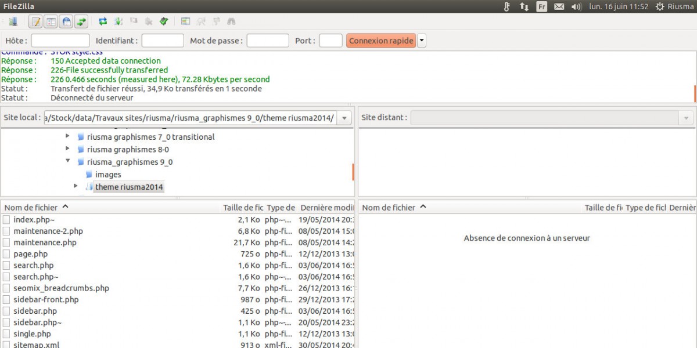Open the Site local path dropdown
697x348 pixels.
tap(344, 118)
